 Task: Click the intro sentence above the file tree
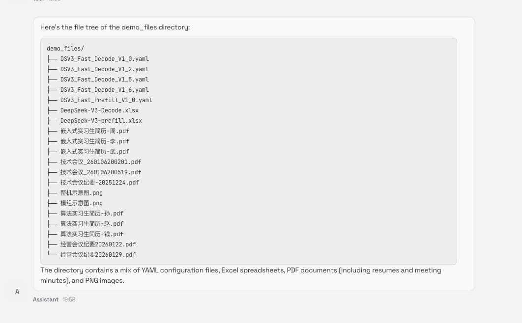point(115,27)
